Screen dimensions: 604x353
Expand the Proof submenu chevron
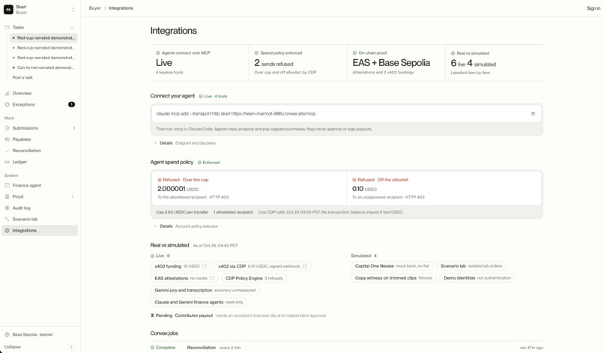tap(72, 196)
